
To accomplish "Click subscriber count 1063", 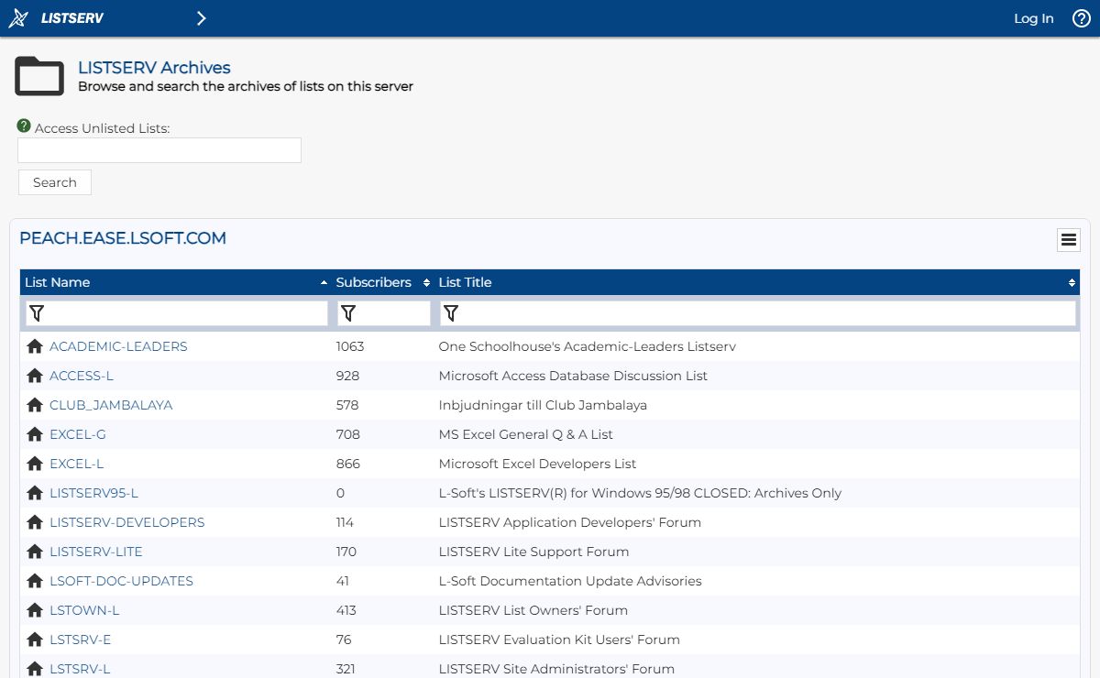I will point(350,346).
